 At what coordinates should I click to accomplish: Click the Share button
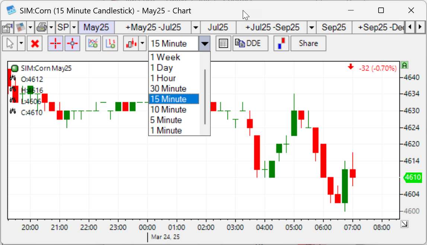click(308, 43)
